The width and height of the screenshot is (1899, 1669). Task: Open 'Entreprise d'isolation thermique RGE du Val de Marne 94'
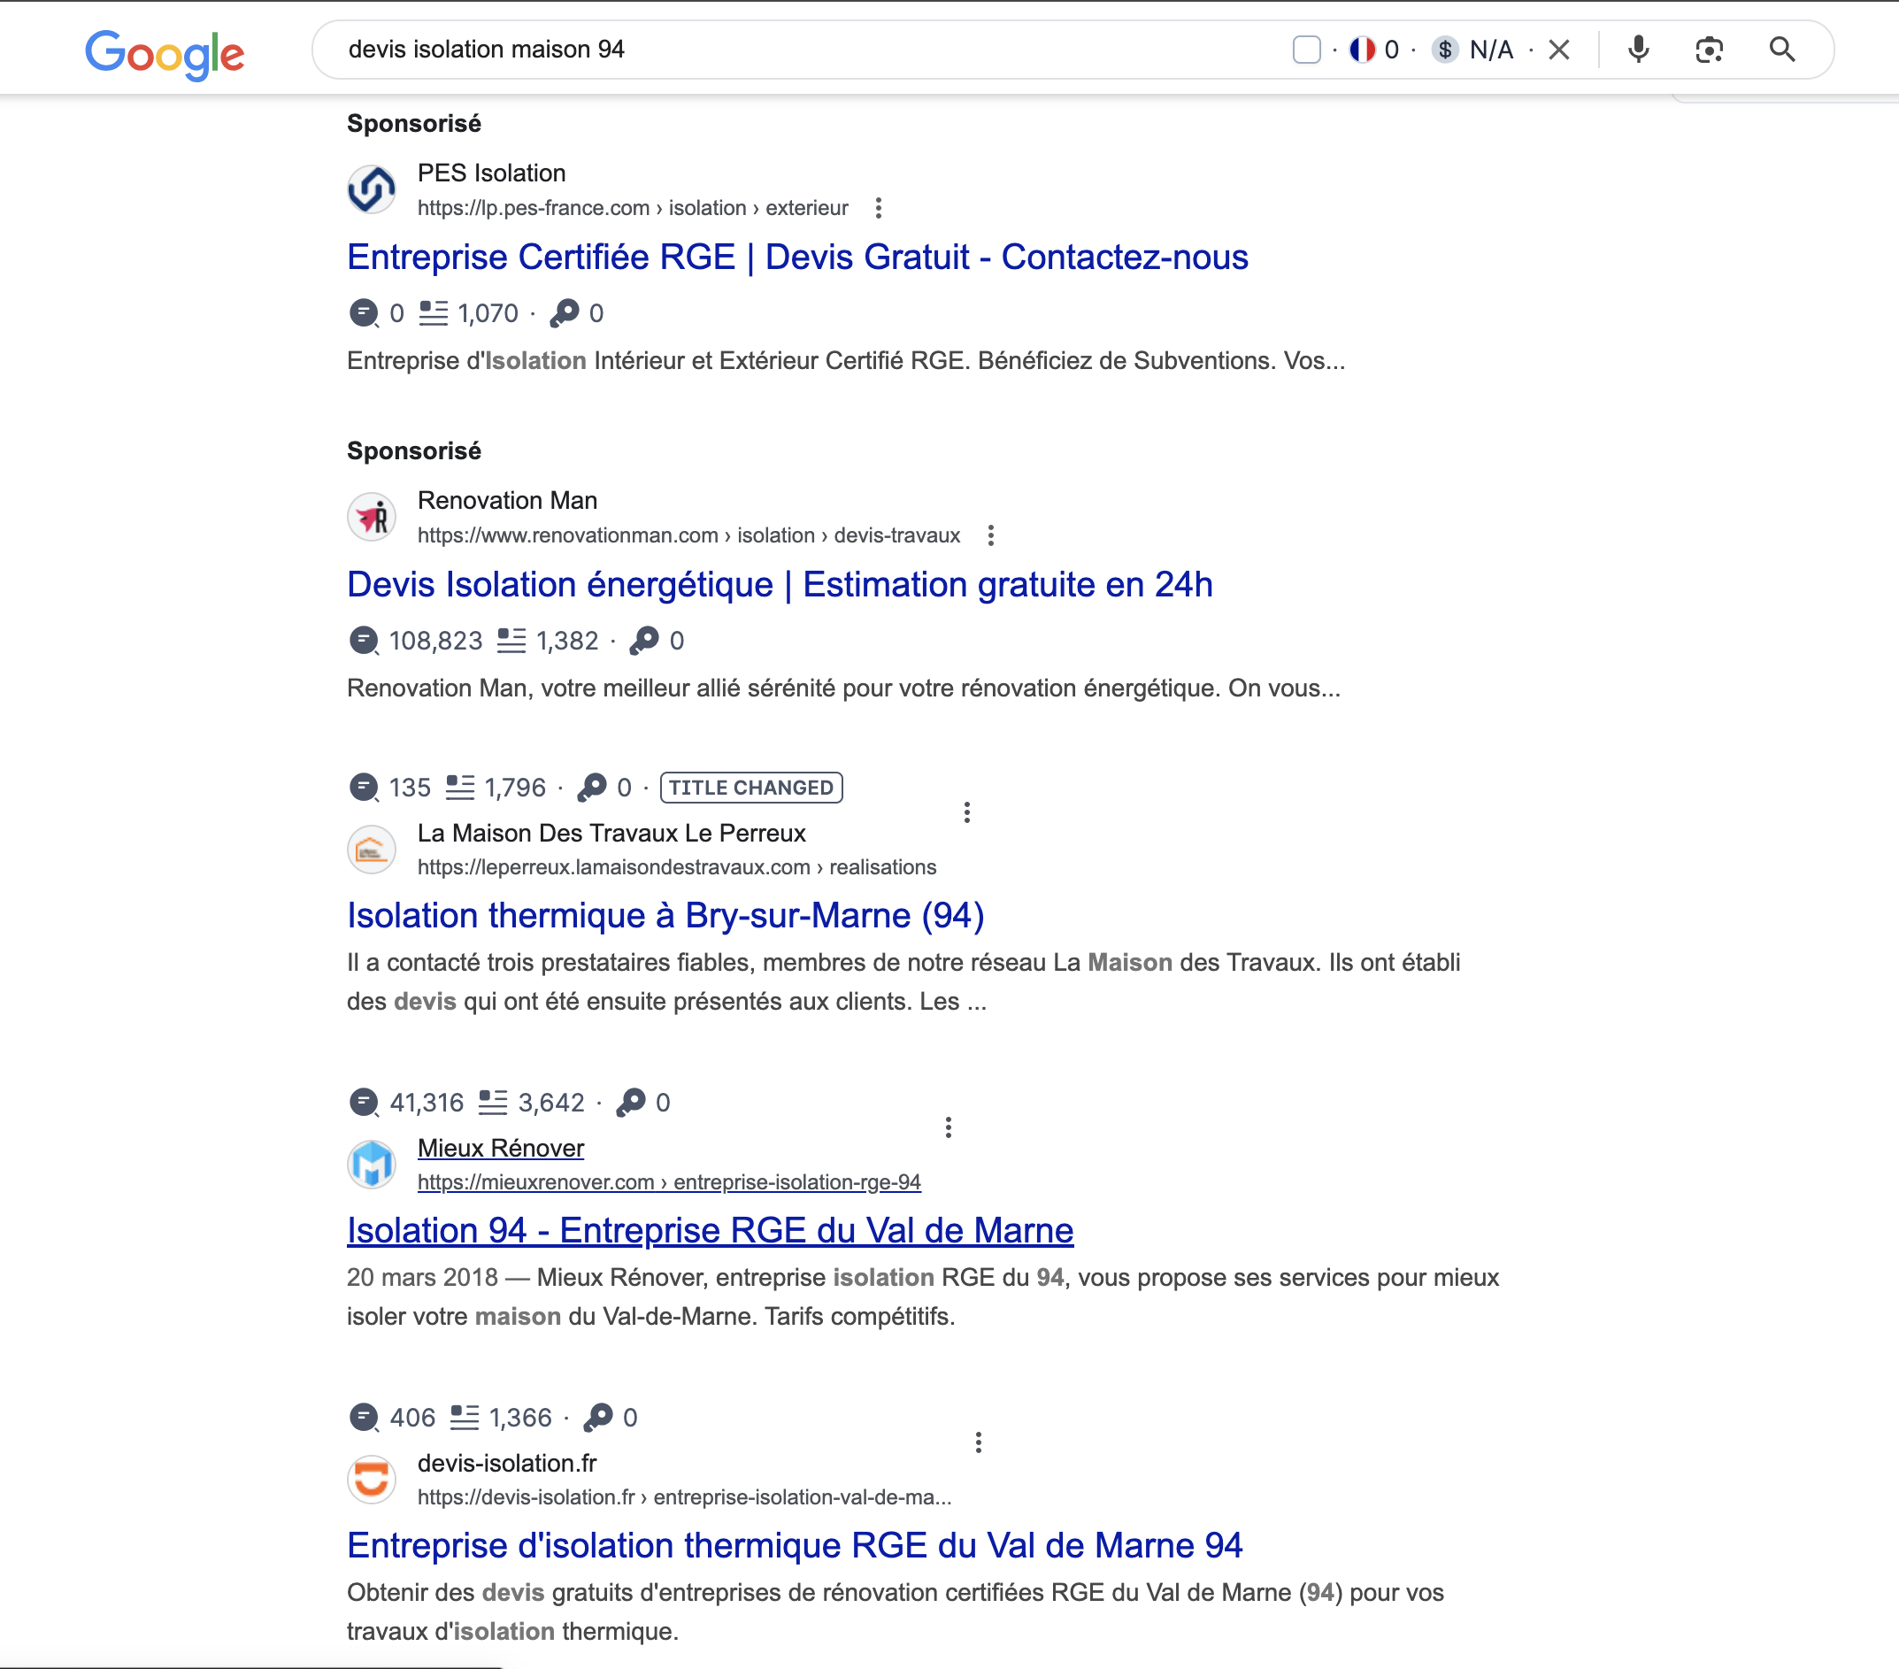pyautogui.click(x=795, y=1546)
